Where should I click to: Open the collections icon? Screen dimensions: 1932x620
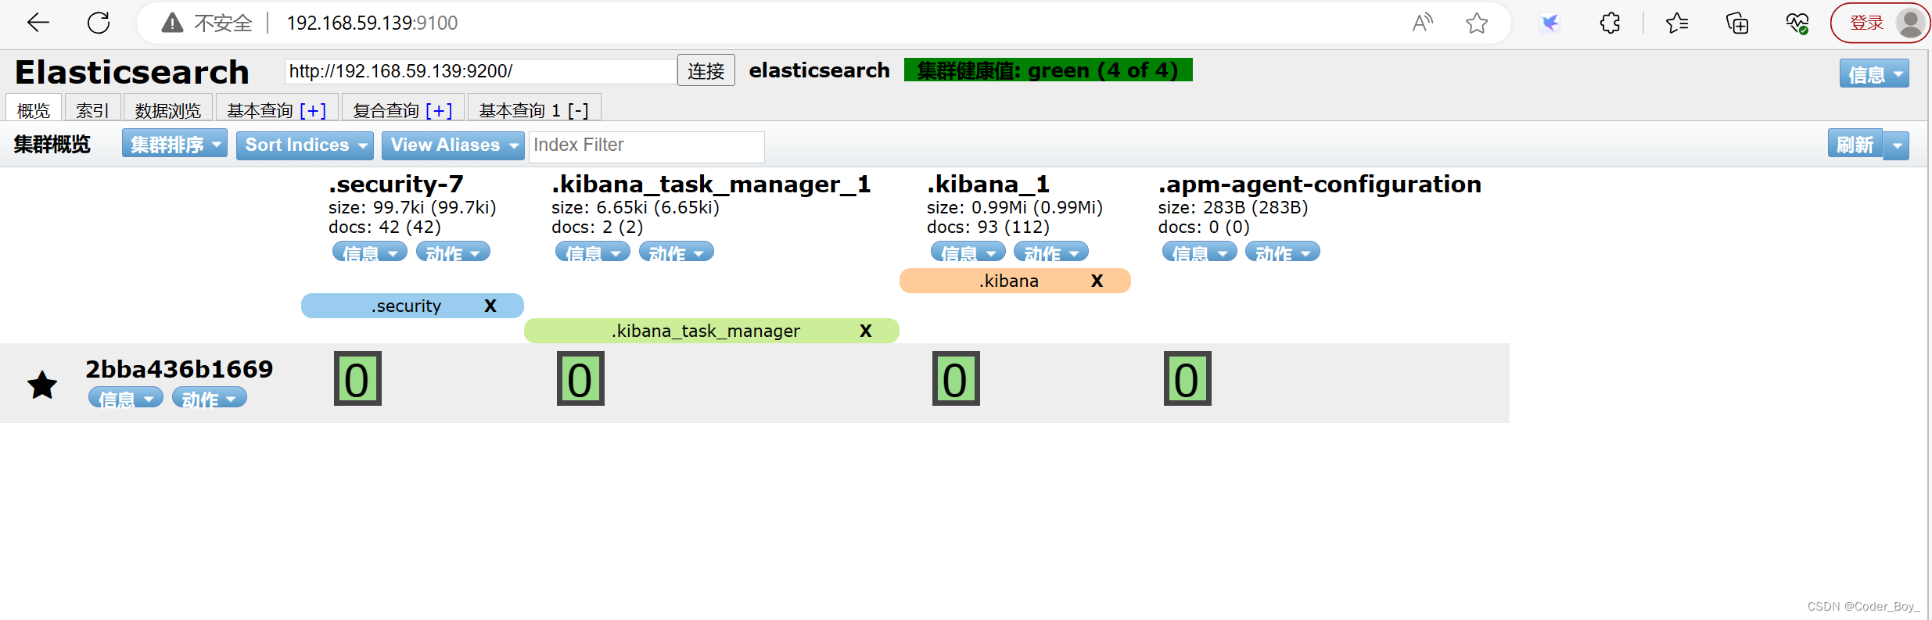pos(1737,23)
